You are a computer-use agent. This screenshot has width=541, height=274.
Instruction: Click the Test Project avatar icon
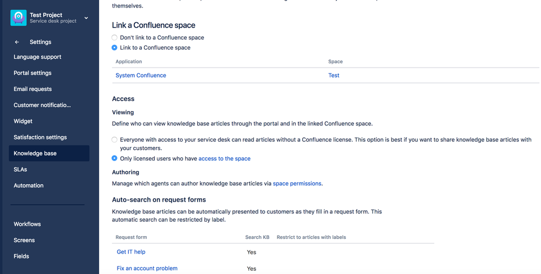[18, 17]
